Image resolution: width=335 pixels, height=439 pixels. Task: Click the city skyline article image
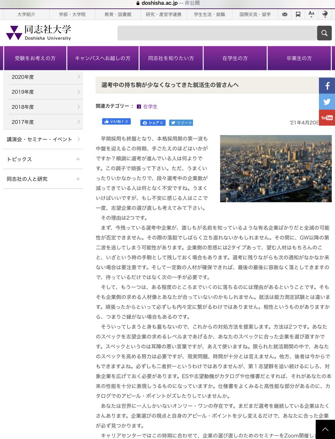[276, 169]
